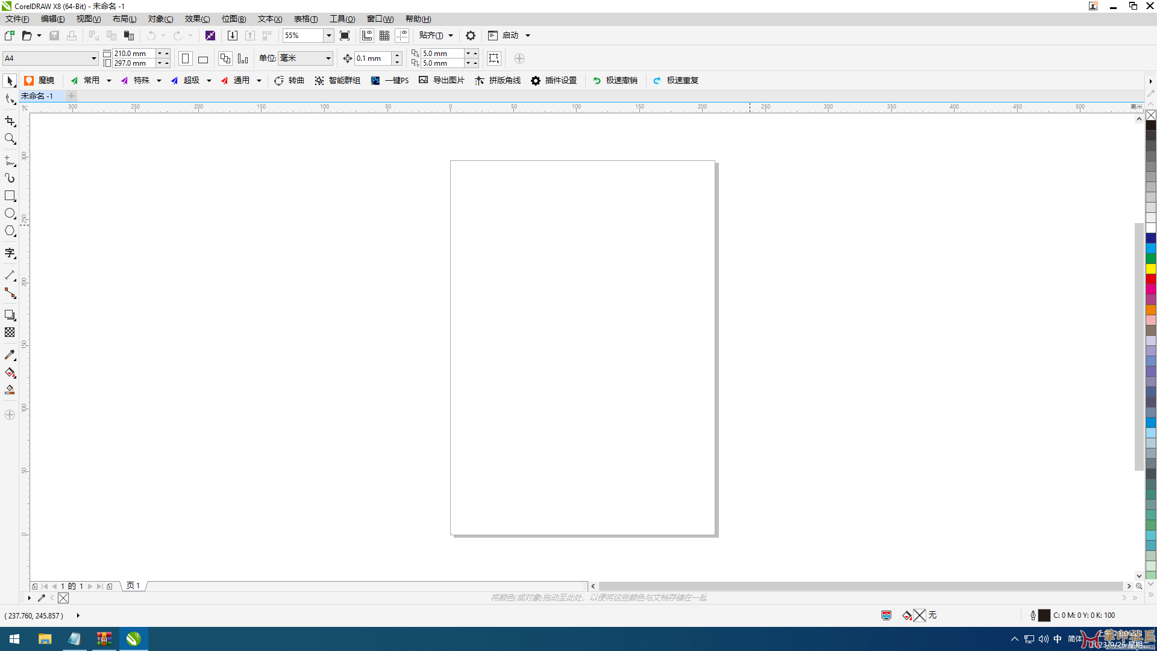Select the Crop tool
This screenshot has width=1157, height=651.
pyautogui.click(x=10, y=121)
